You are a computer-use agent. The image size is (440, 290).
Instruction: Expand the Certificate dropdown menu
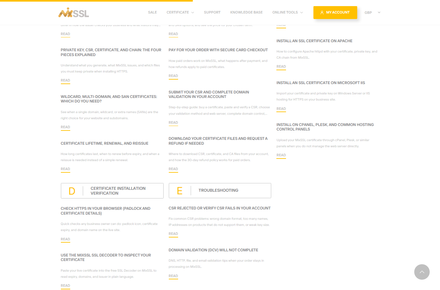coord(180,12)
